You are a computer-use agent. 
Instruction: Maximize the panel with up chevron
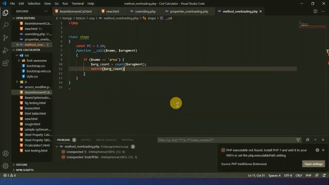tap(315, 140)
